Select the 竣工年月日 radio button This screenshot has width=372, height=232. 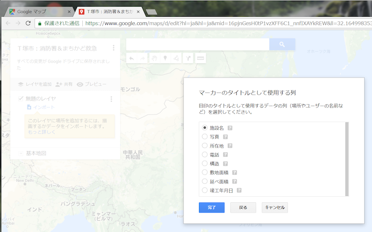coord(205,190)
